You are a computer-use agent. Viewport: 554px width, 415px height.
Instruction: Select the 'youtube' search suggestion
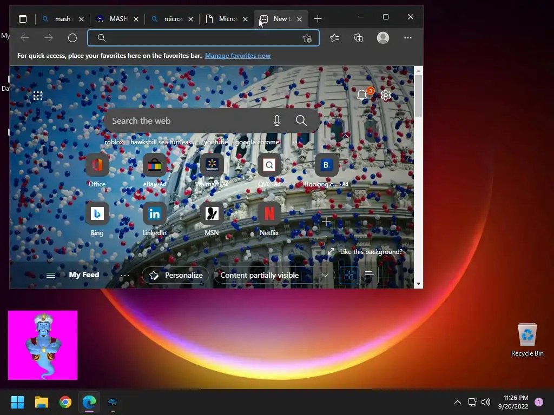click(x=216, y=142)
